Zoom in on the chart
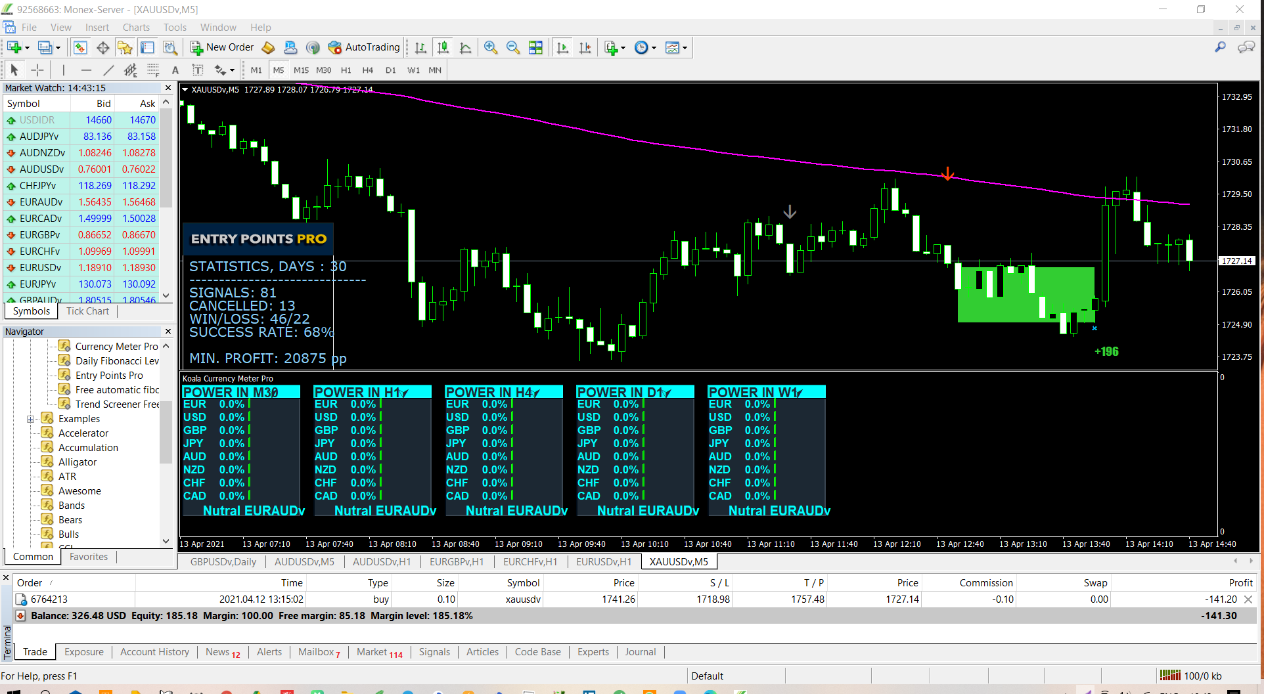The height and width of the screenshot is (694, 1264). tap(490, 47)
